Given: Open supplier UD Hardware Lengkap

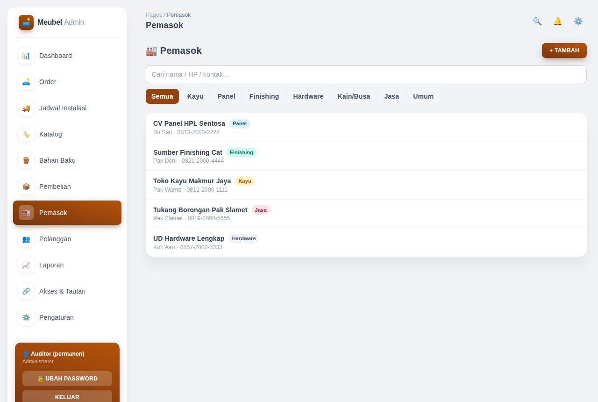Looking at the screenshot, I should click(x=366, y=242).
